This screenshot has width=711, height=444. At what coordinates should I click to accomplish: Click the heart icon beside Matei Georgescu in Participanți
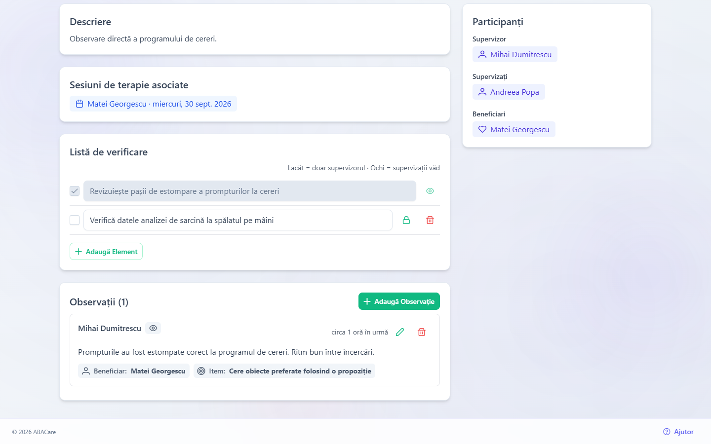pos(482,129)
